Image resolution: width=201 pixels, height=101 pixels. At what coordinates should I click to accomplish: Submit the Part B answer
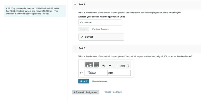tap(84, 81)
